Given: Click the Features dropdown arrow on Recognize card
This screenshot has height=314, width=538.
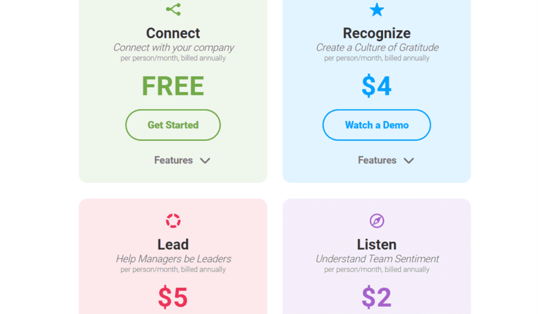Looking at the screenshot, I should [x=409, y=160].
